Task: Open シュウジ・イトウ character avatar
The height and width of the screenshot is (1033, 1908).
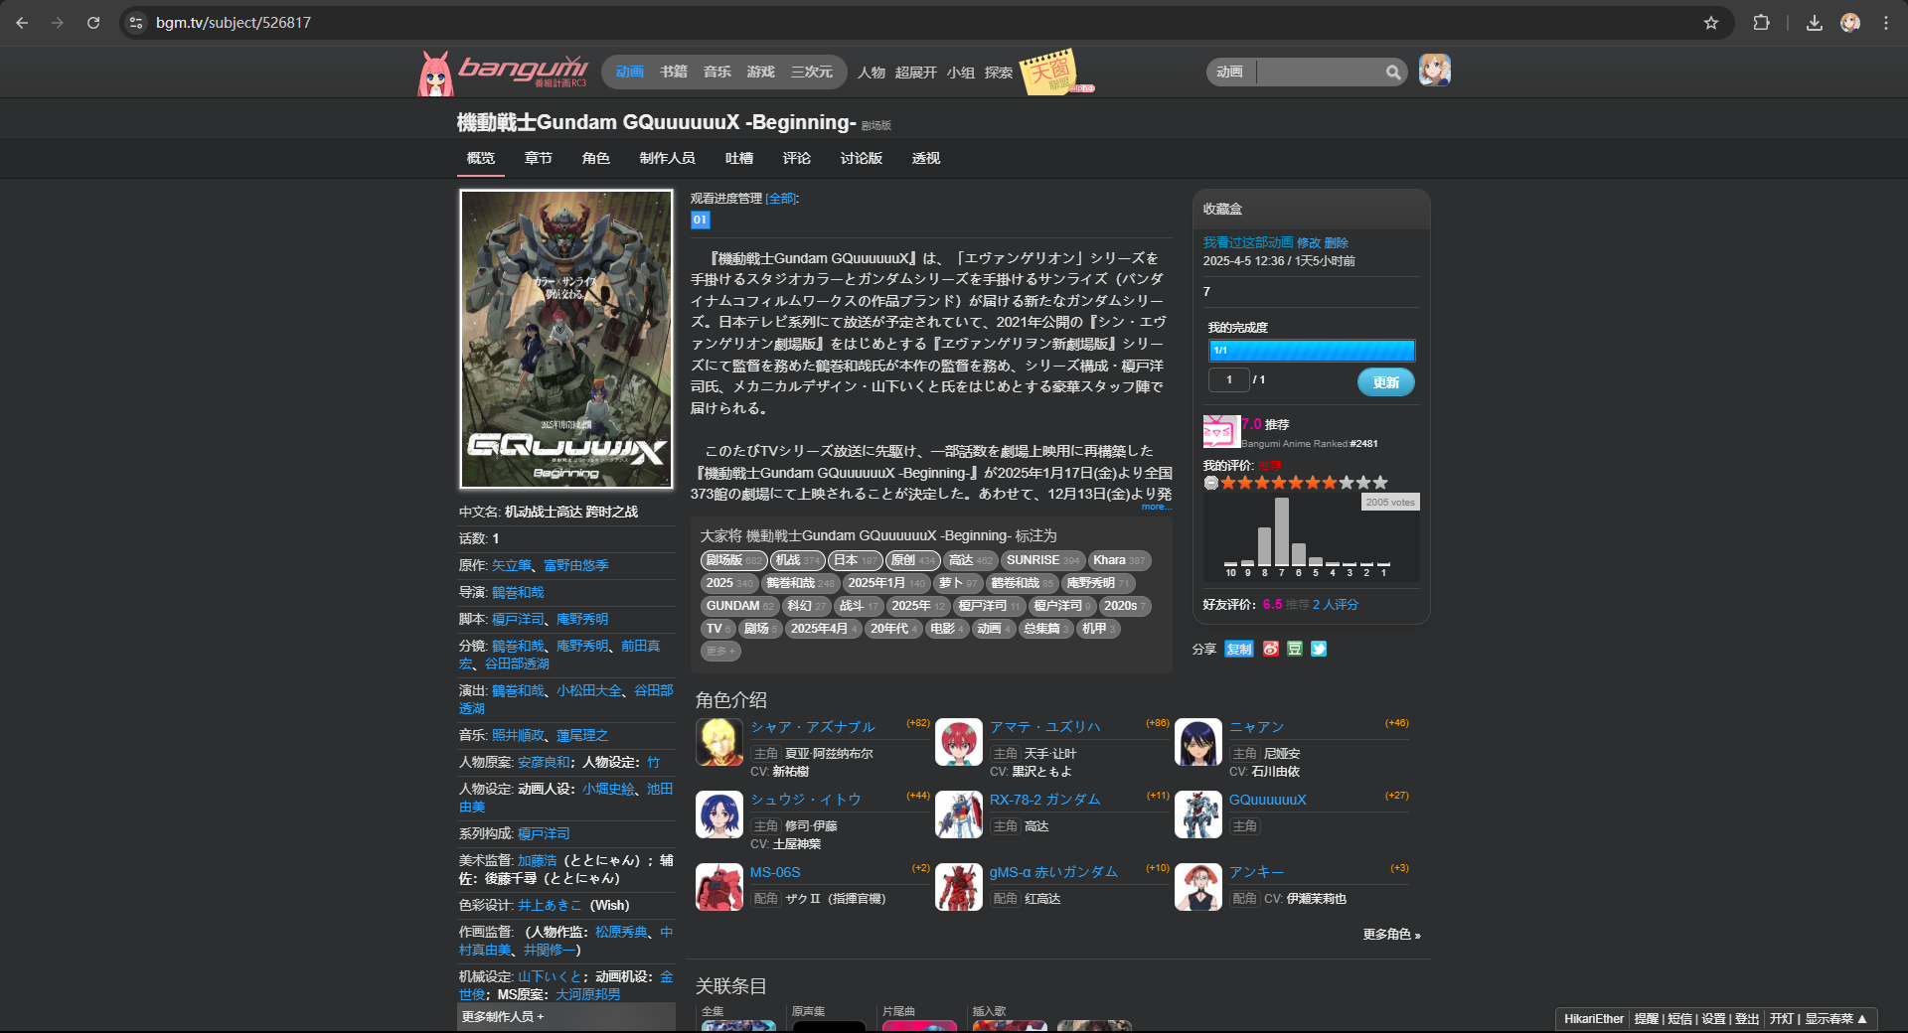Action: tap(719, 814)
